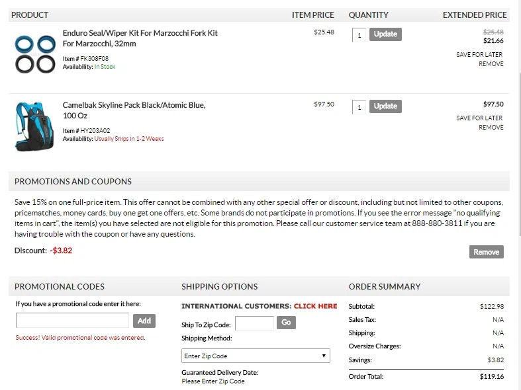Screen dimensions: 521x390
Task: Open the Camelbak Skyline Pack product image
Action: [x=34, y=126]
